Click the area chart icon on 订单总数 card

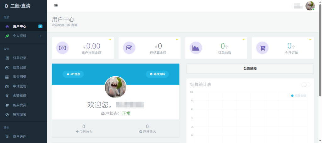tap(196, 48)
